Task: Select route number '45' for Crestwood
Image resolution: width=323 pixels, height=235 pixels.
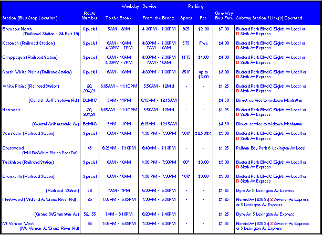Action: tap(89, 148)
